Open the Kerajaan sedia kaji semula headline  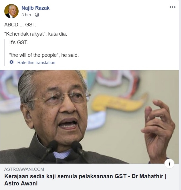point(85,180)
